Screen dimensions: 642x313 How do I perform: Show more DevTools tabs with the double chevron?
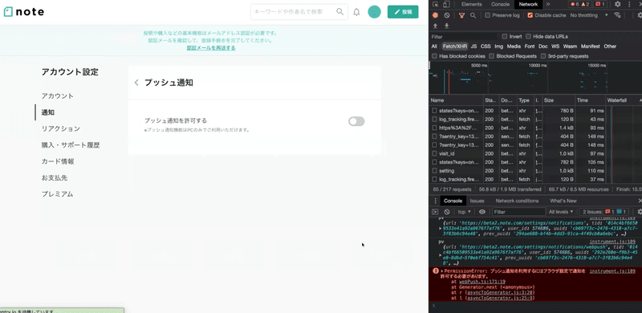click(548, 4)
